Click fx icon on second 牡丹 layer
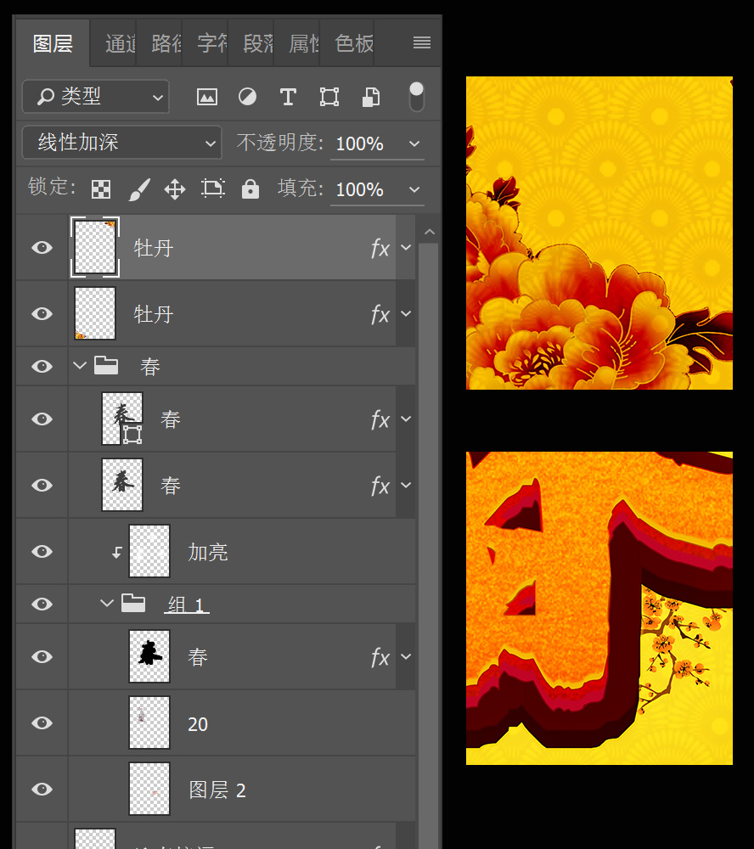The image size is (754, 849). (380, 315)
